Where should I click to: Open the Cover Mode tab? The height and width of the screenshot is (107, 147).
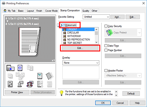(51, 11)
